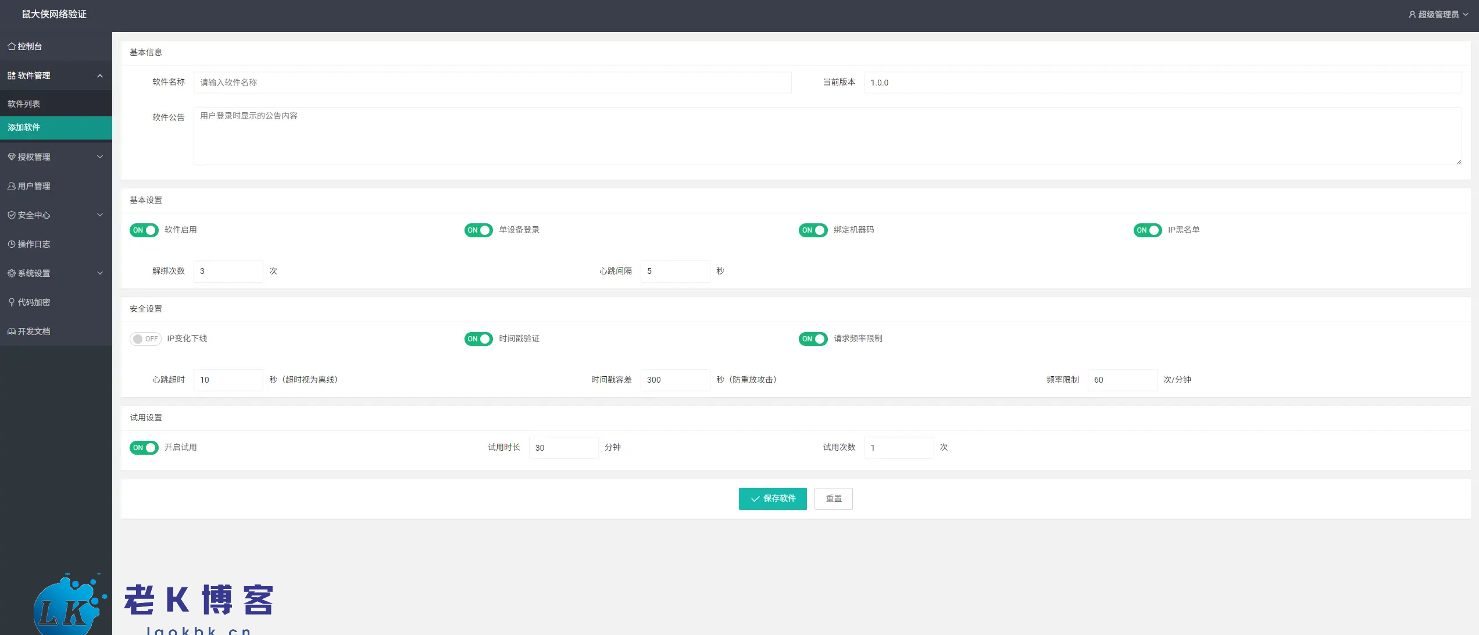
Task: Enable the IP变化下线 switch
Action: pyautogui.click(x=145, y=339)
